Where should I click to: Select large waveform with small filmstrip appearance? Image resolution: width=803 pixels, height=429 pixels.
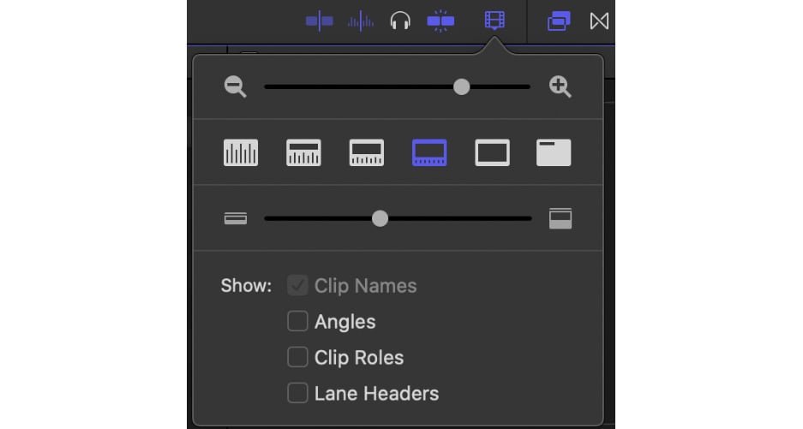(303, 152)
